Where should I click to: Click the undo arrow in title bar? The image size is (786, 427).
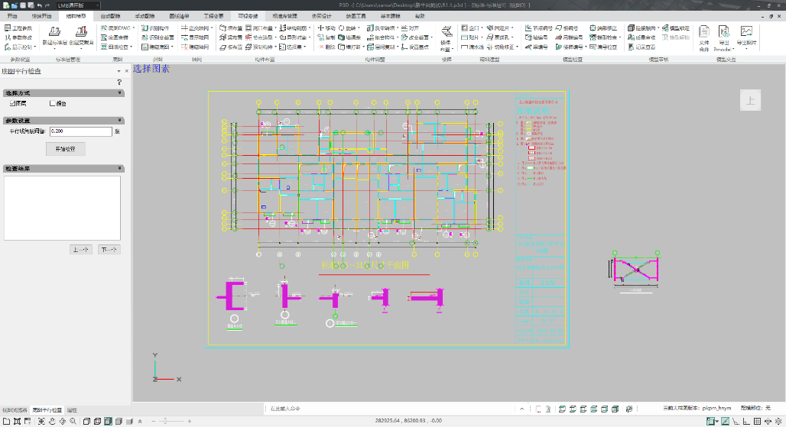coord(38,5)
